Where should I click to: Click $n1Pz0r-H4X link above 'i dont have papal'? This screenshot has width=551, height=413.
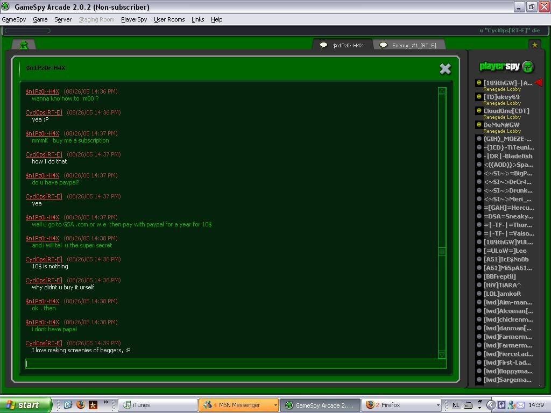tap(42, 322)
